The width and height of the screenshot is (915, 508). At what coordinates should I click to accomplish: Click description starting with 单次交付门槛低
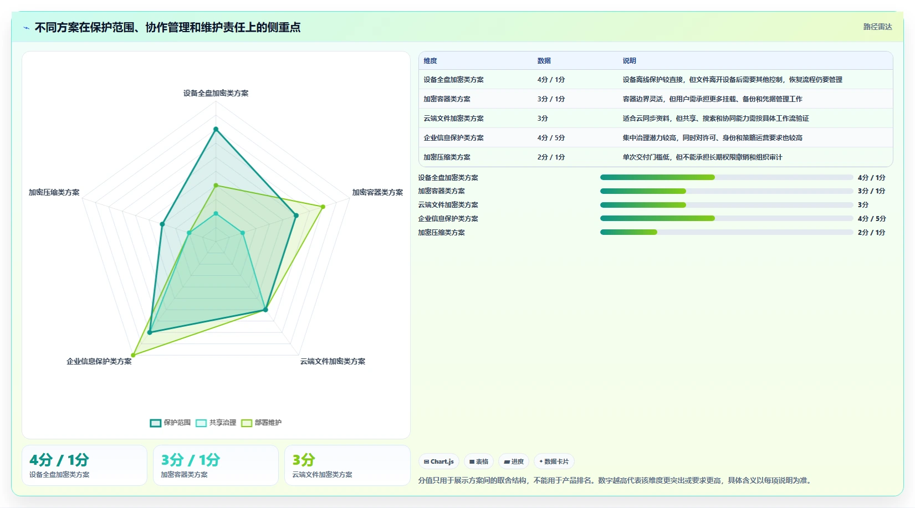(x=702, y=157)
